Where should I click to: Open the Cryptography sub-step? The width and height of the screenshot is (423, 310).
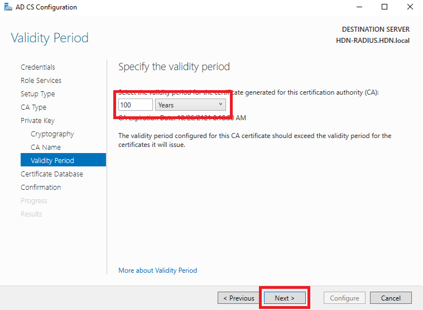click(52, 134)
